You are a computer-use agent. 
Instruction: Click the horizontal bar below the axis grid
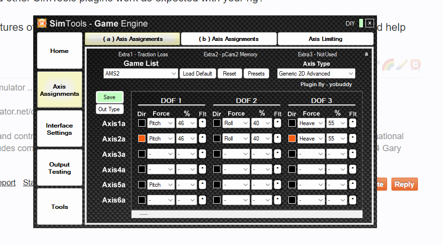(247, 214)
